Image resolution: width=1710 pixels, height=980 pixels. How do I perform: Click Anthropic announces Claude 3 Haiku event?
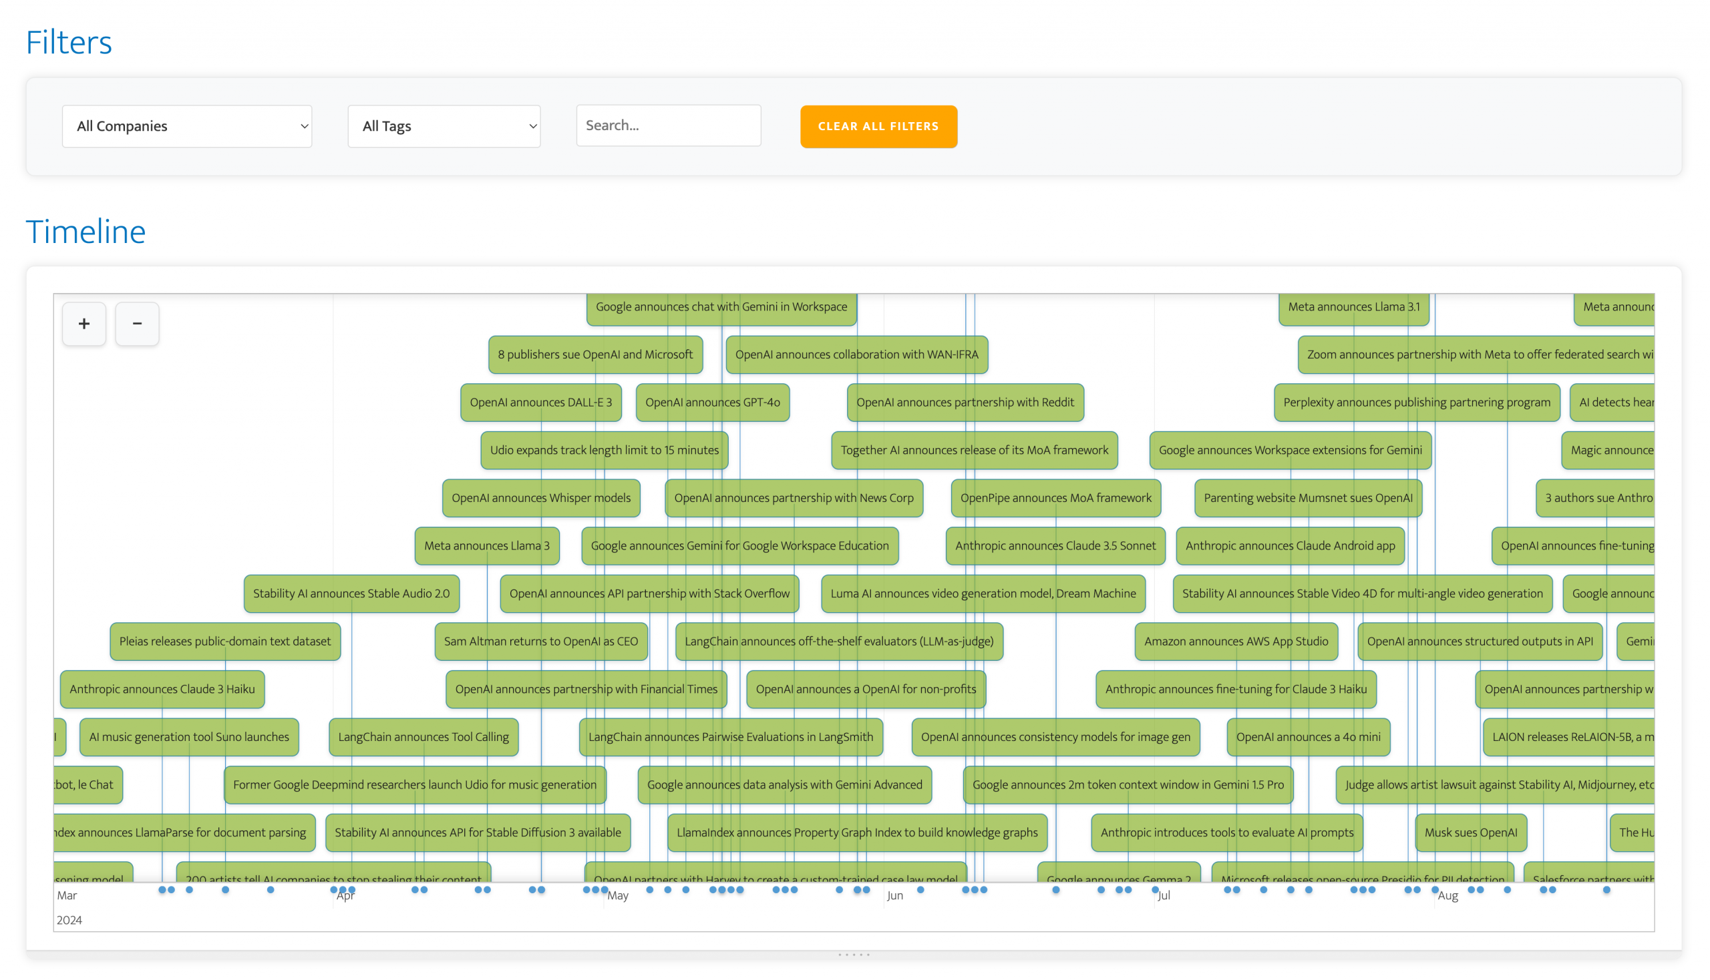162,689
